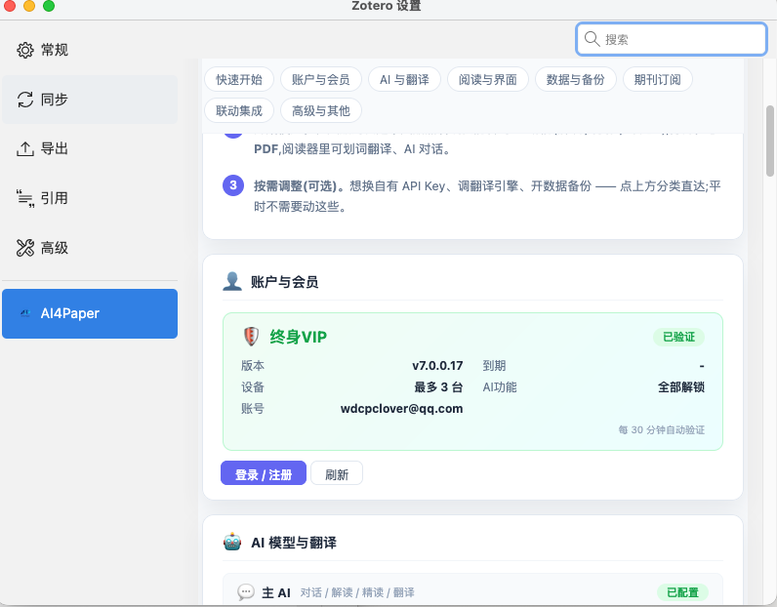This screenshot has height=607, width=777.
Task: Focus the 搜索 search field
Action: [672, 39]
